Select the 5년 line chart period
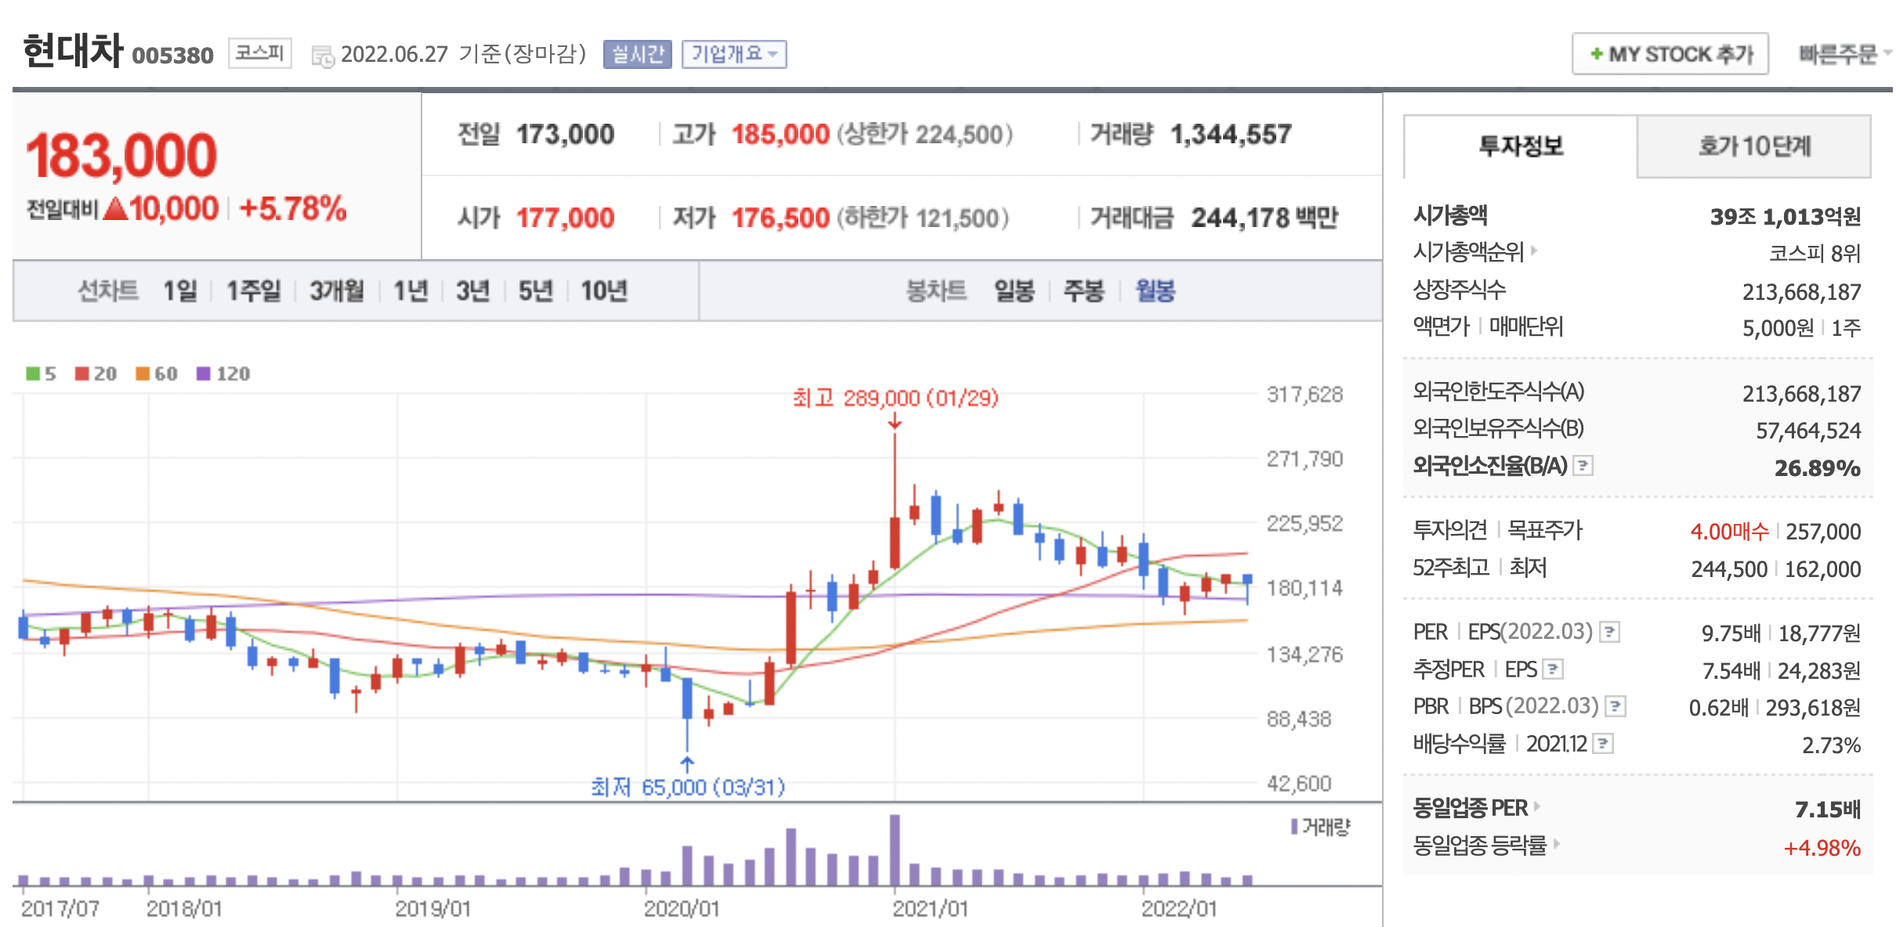 [536, 291]
